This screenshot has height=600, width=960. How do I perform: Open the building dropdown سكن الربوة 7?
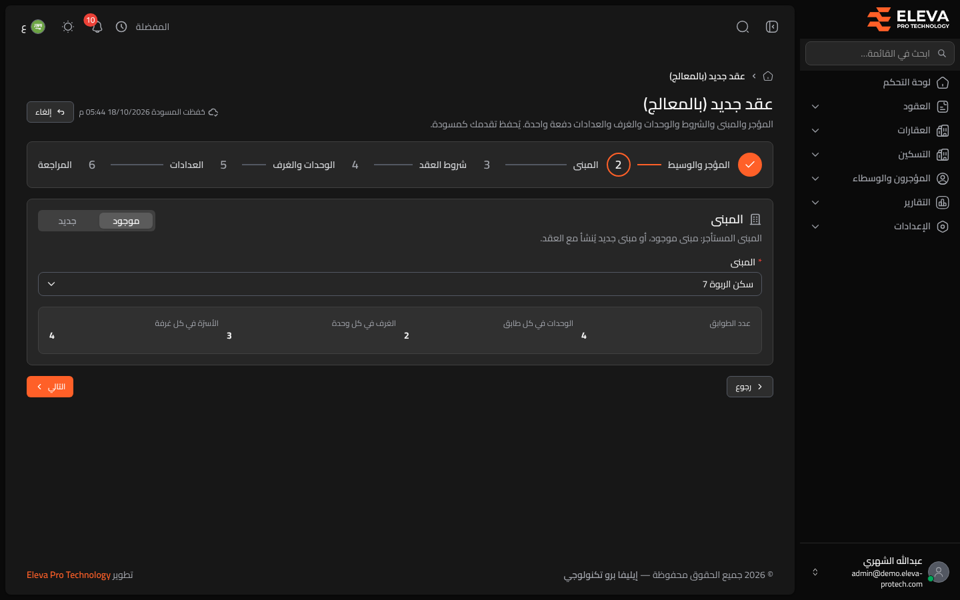click(400, 284)
